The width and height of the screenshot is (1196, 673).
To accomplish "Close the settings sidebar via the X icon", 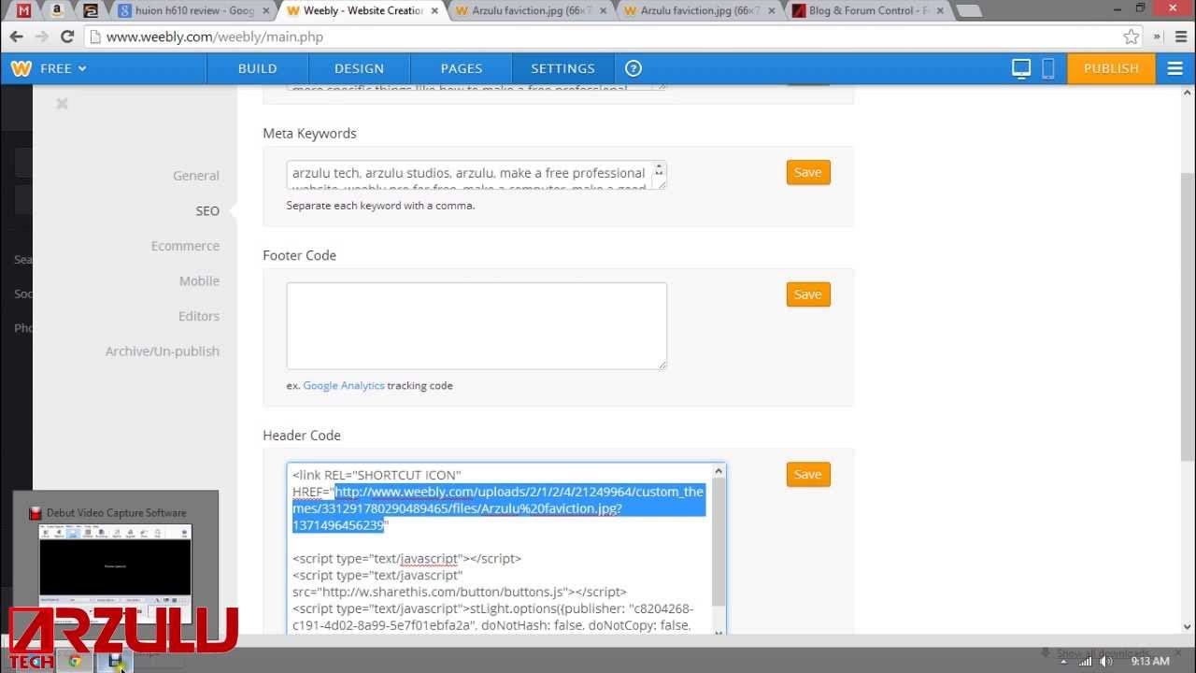I will 62,103.
